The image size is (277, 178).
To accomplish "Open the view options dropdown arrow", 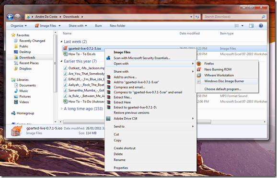I will [x=242, y=26].
